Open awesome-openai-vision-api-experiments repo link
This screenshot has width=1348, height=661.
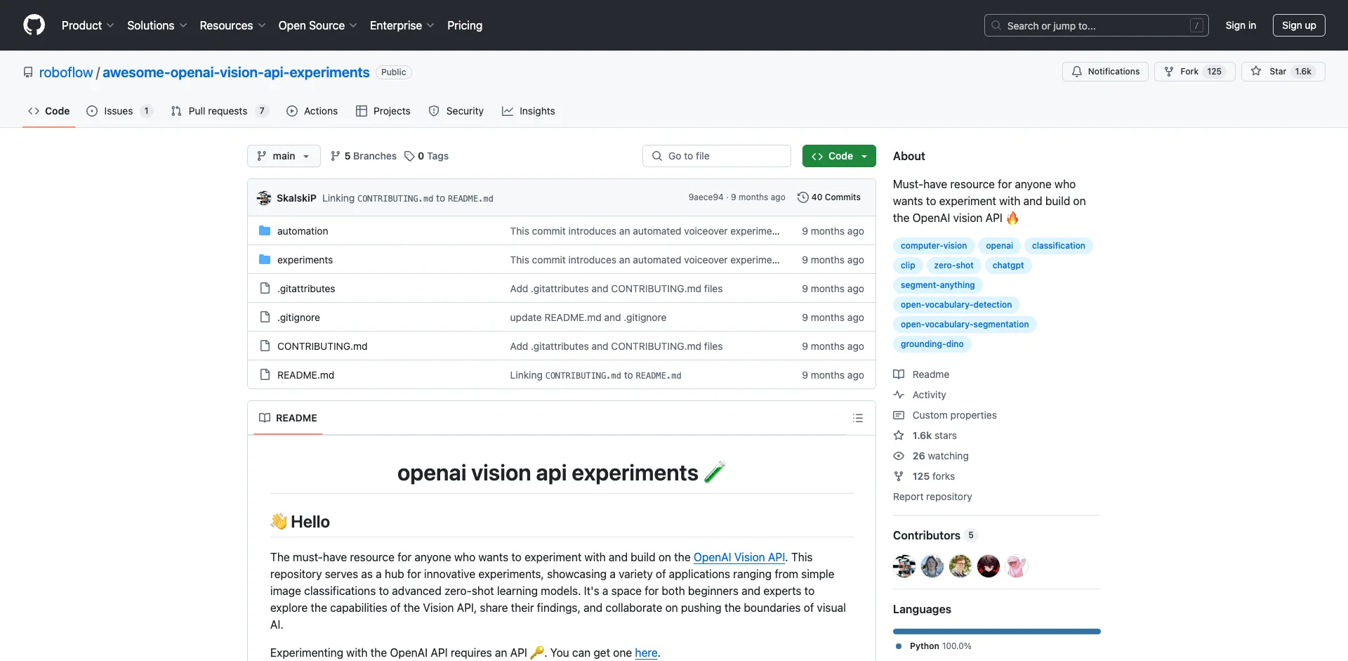click(236, 72)
